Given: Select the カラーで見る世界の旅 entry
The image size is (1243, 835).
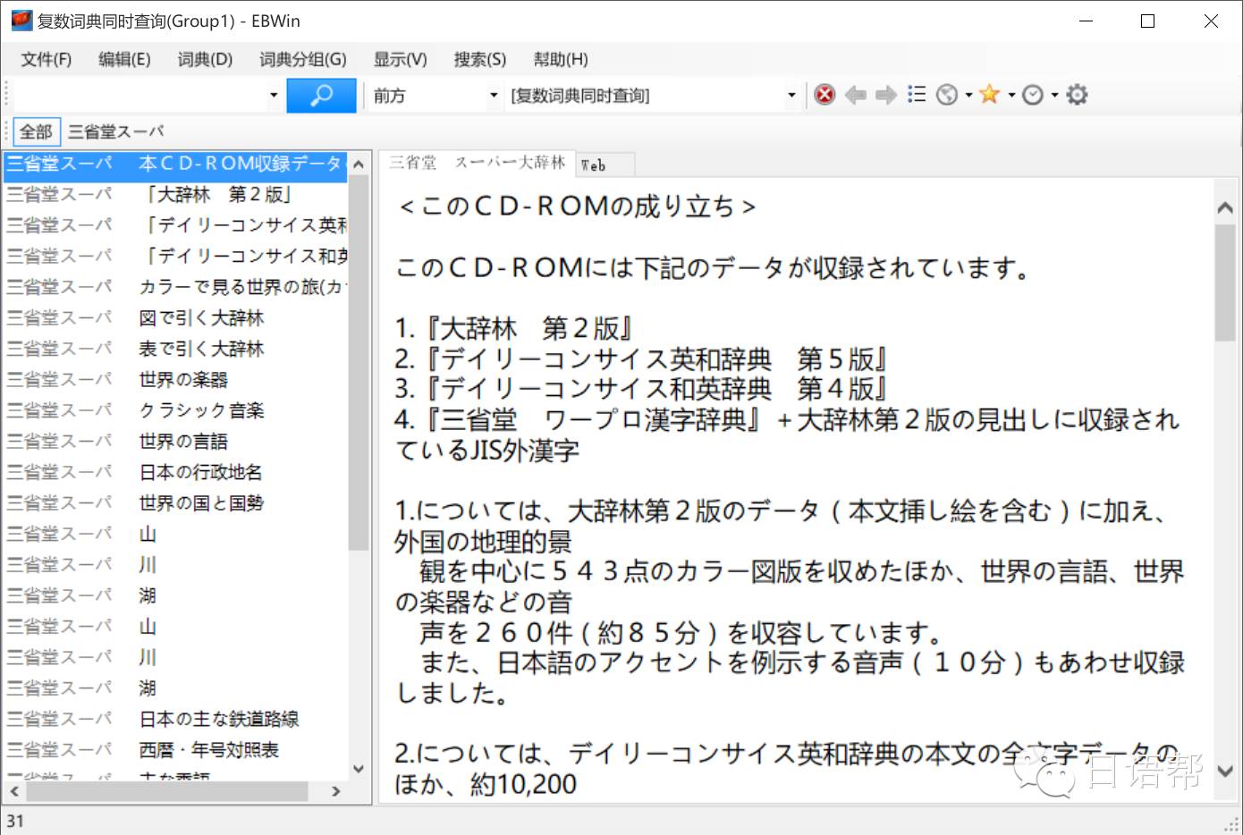Looking at the screenshot, I should pos(175,287).
